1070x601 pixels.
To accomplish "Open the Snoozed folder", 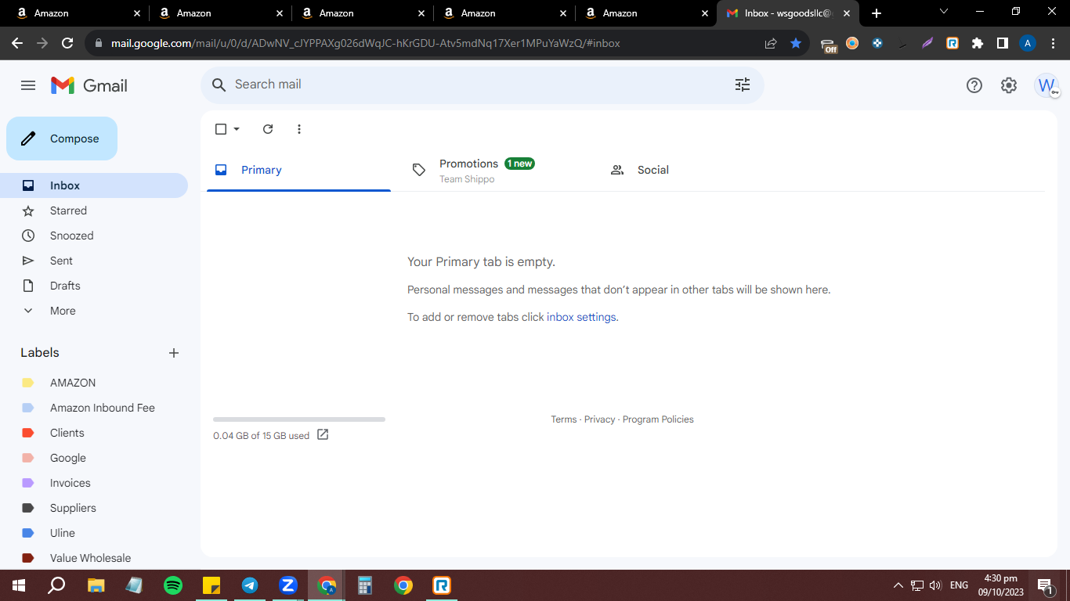I will [94, 236].
